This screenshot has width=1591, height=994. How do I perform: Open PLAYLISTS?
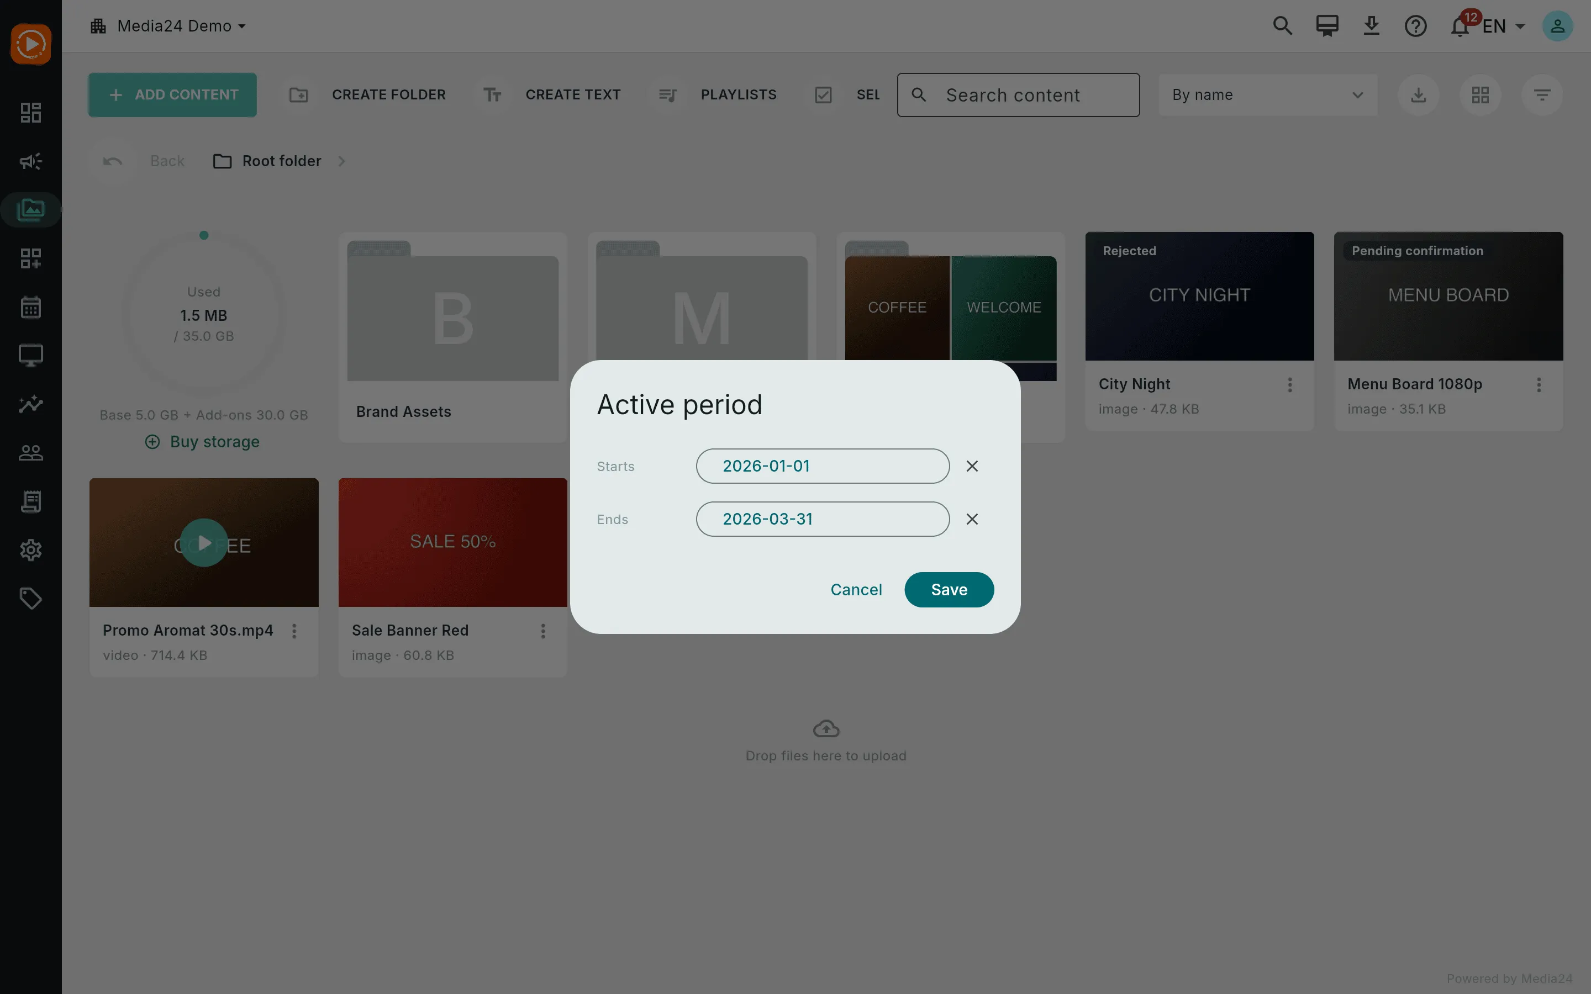pos(719,94)
